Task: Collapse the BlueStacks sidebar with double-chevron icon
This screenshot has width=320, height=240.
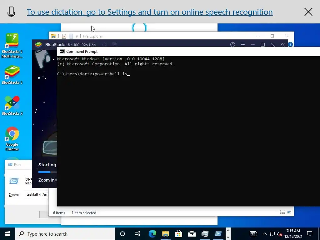Action: (x=282, y=44)
